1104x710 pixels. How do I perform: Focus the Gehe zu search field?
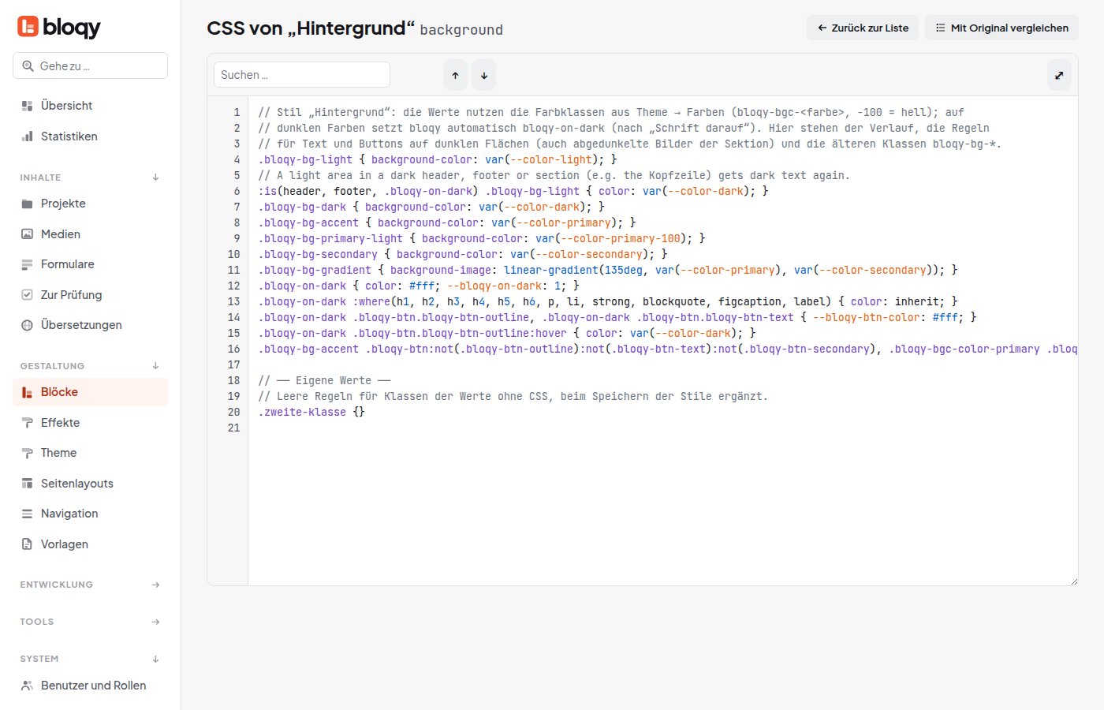90,65
